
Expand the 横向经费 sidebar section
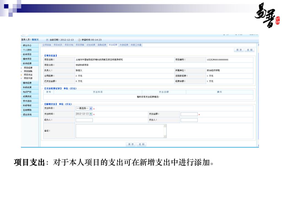30,83
